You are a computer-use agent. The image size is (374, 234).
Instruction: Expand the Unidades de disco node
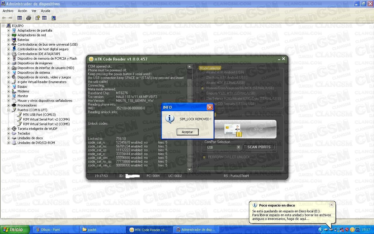[x=8, y=138]
